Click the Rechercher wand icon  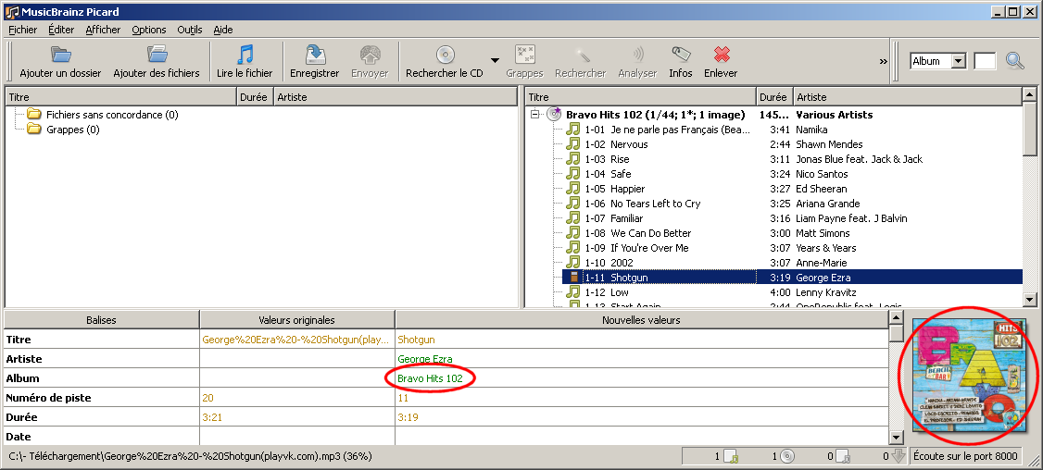[x=581, y=55]
